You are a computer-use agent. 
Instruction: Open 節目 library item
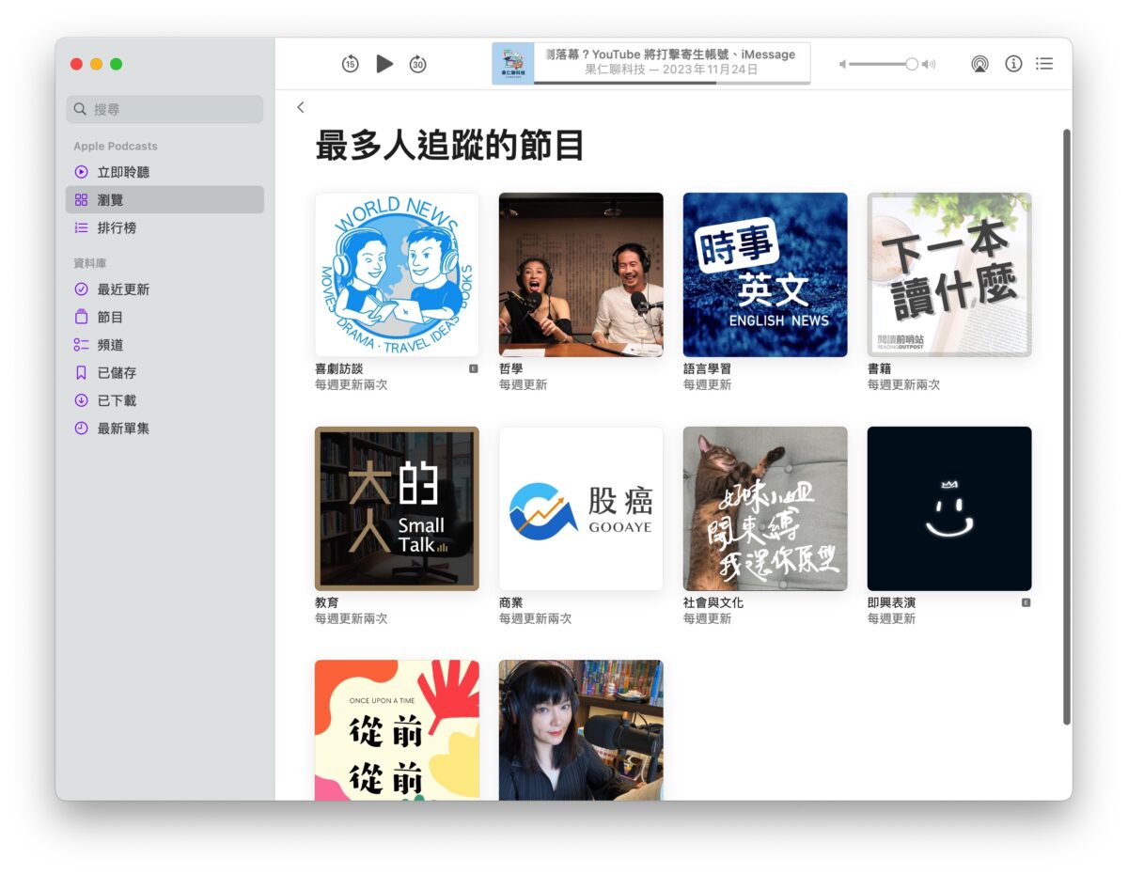(x=164, y=318)
